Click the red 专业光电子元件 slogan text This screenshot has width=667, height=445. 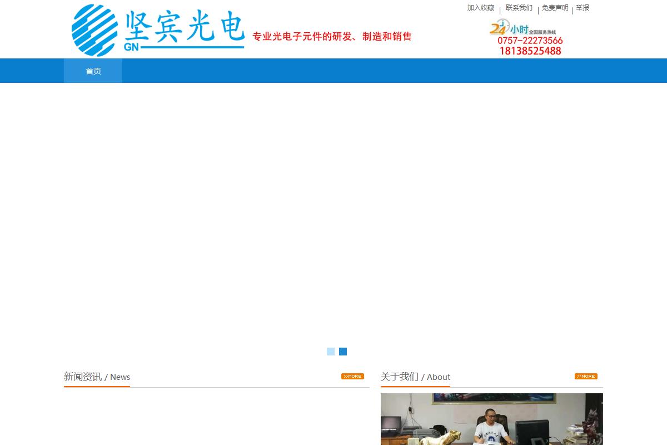(x=332, y=37)
